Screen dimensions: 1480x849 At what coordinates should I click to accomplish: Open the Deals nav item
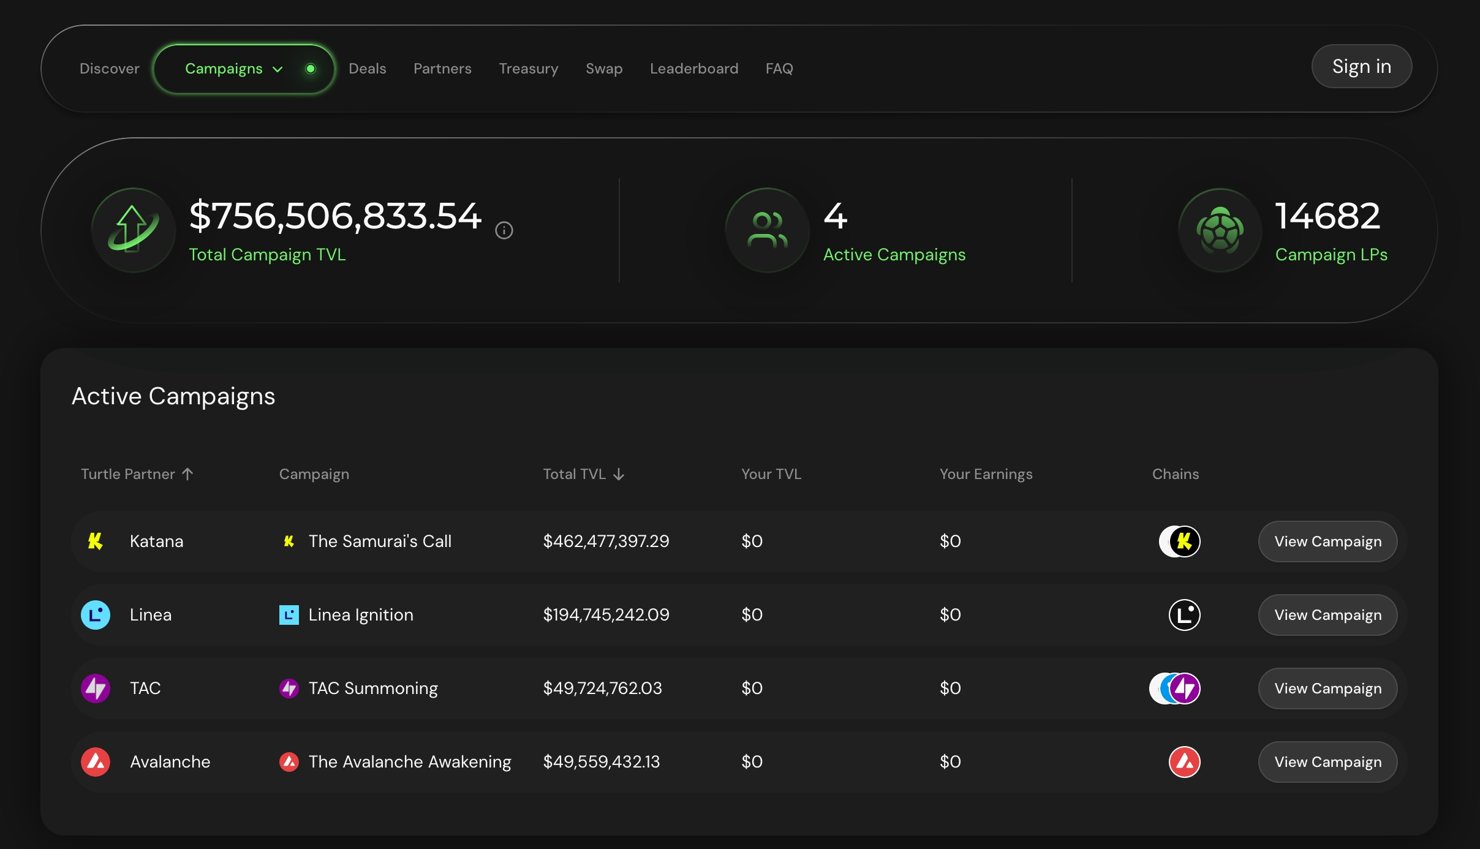367,69
